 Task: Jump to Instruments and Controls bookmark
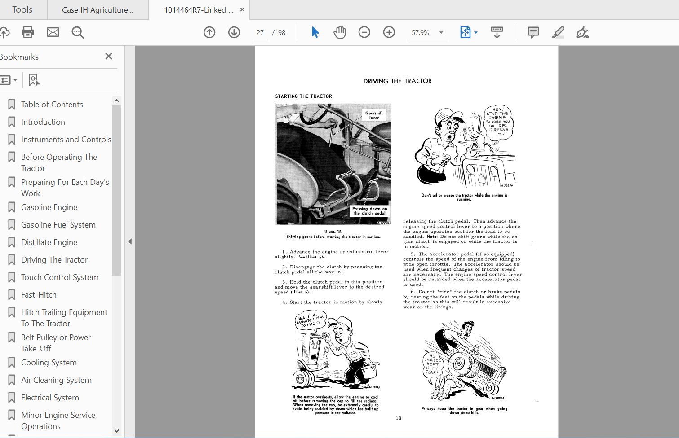[x=66, y=140]
